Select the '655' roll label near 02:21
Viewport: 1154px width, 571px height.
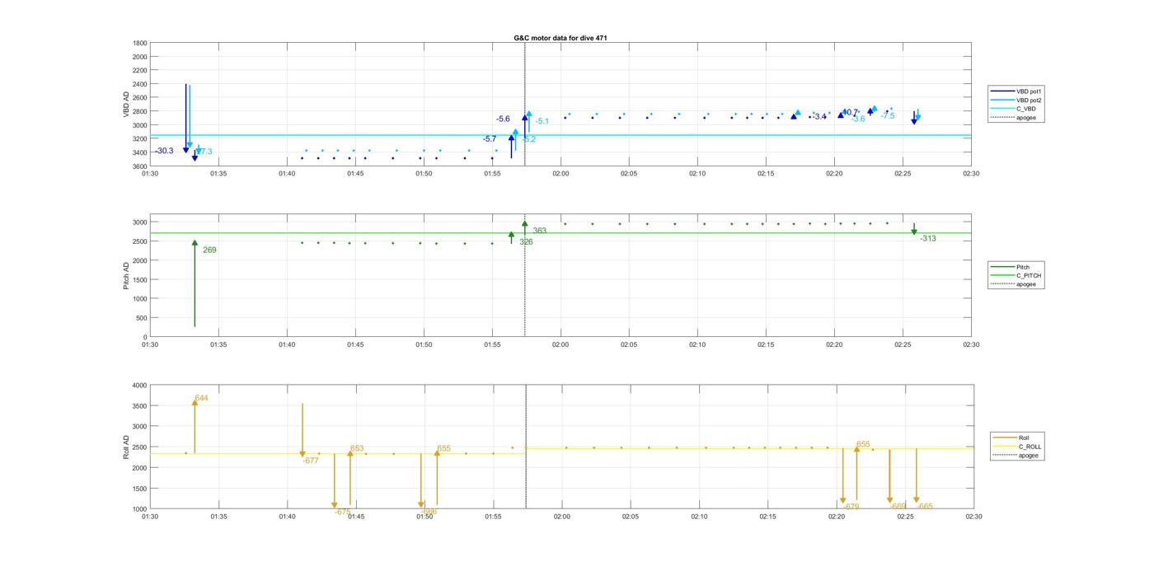click(863, 444)
